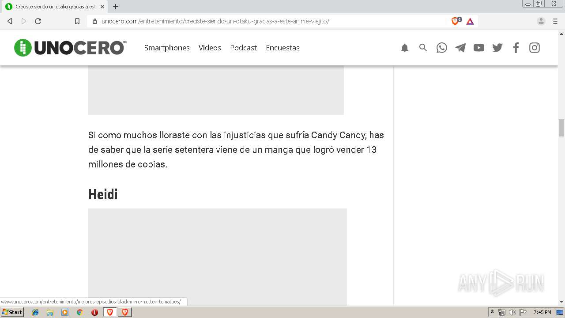Open the Windows Start button
Screen dimensions: 565x318
[12, 312]
